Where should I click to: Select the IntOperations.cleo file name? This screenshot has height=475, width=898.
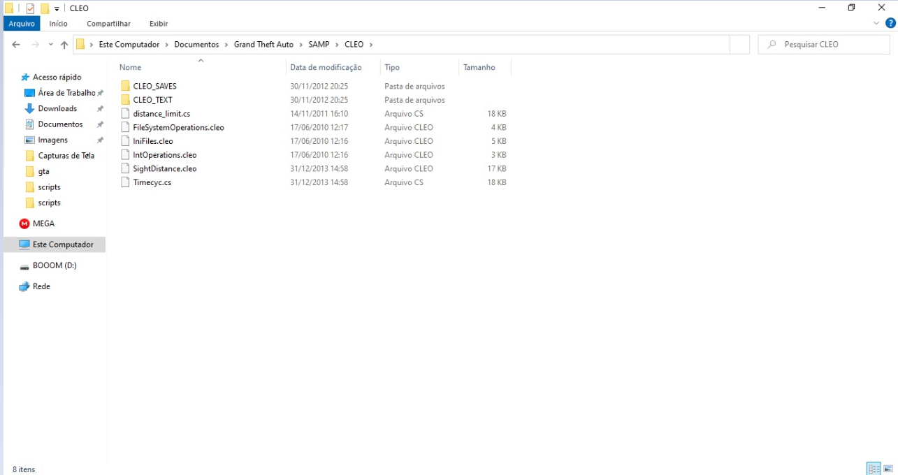164,154
